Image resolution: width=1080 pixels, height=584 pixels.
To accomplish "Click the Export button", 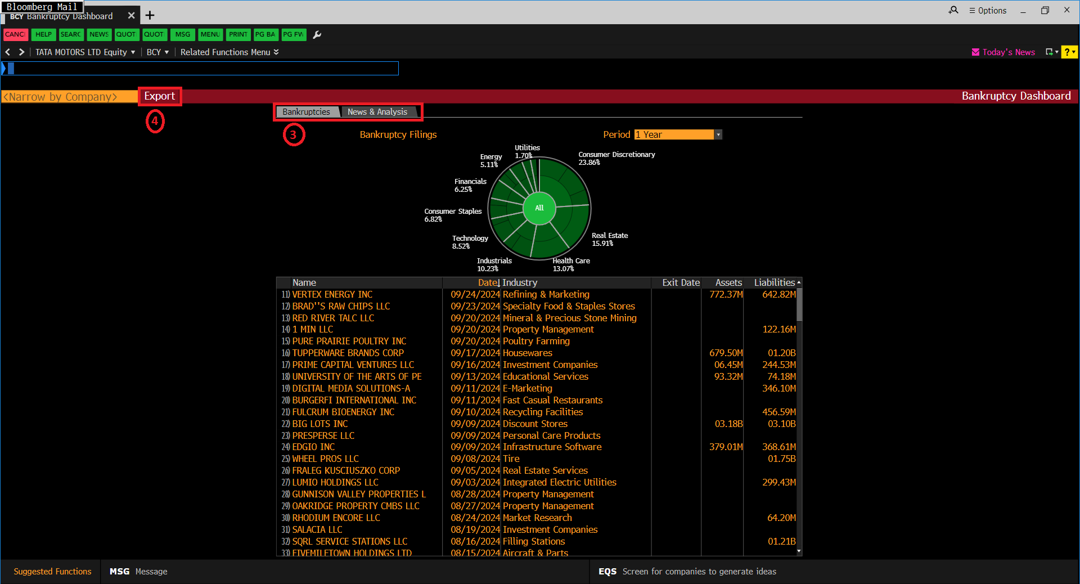I will 160,96.
